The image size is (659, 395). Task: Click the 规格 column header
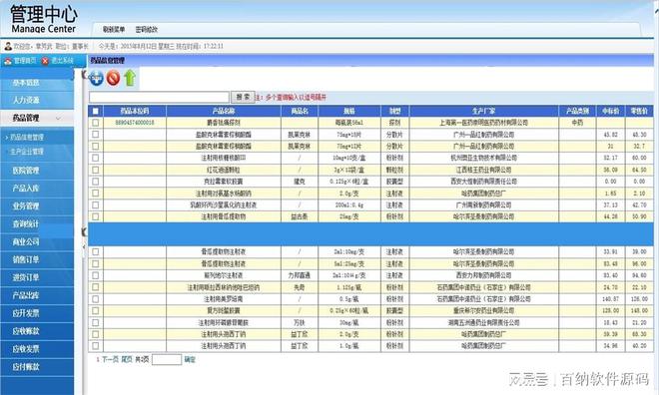pyautogui.click(x=349, y=111)
